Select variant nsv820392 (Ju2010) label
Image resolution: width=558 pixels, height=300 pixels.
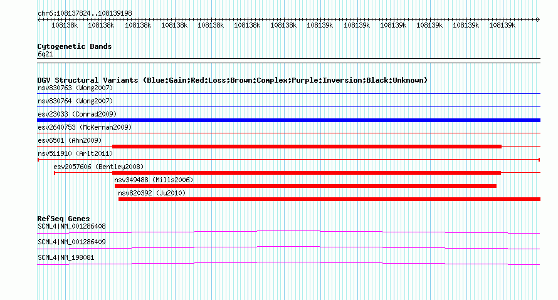click(x=152, y=193)
